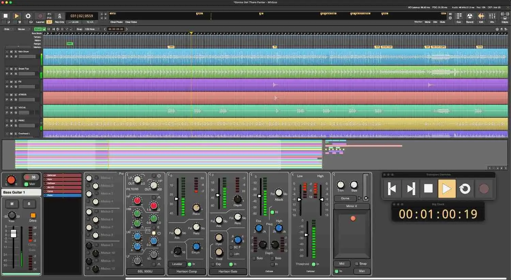This screenshot has height=280, width=511.
Task: Switch to Edit view waveform icon
Action: (481, 16)
